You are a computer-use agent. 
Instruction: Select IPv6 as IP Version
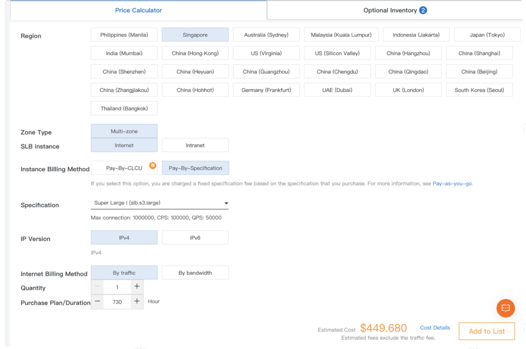(195, 238)
